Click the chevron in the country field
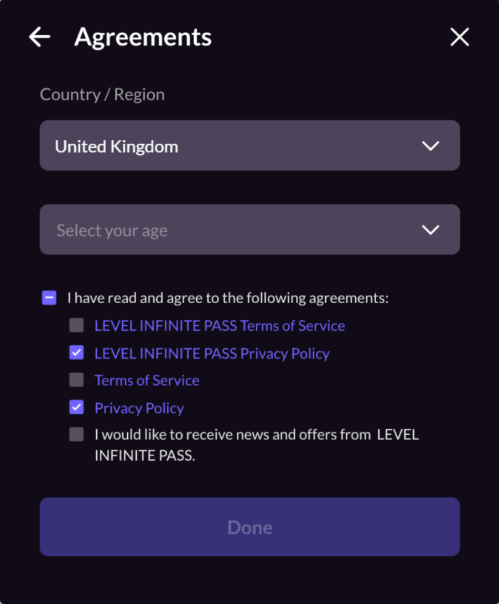The image size is (499, 604). (x=430, y=146)
